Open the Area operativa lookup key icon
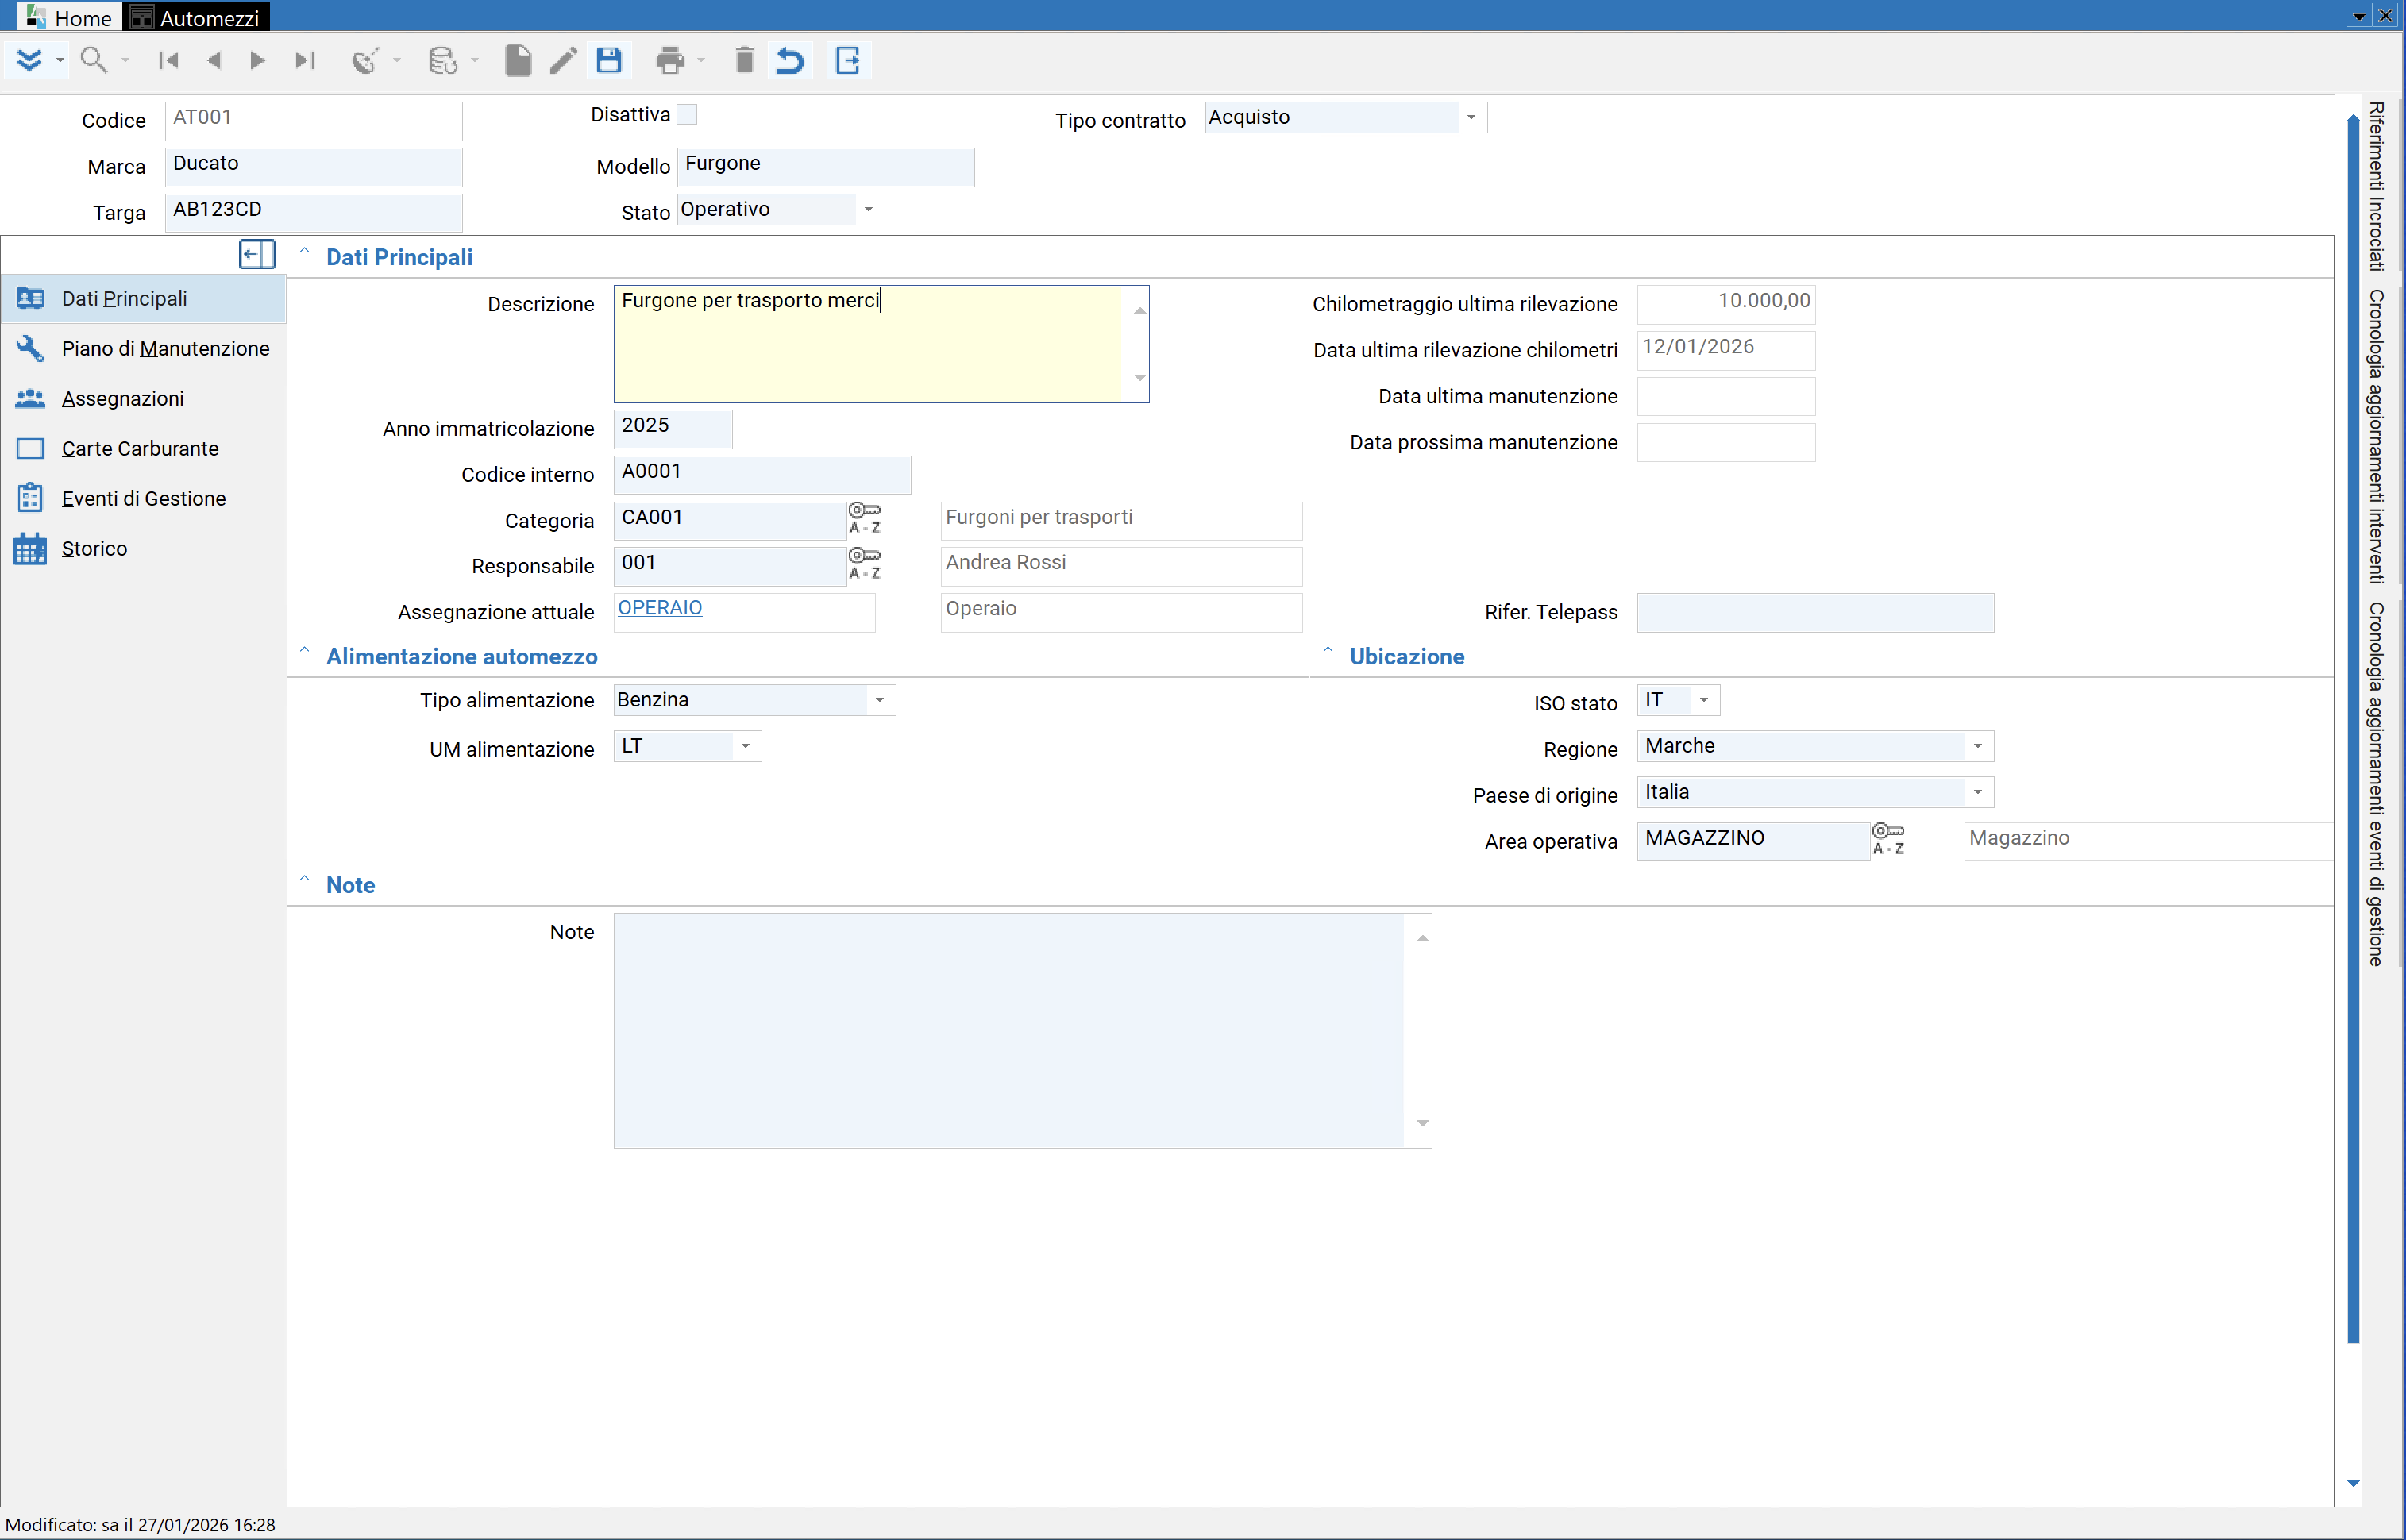 tap(1888, 839)
